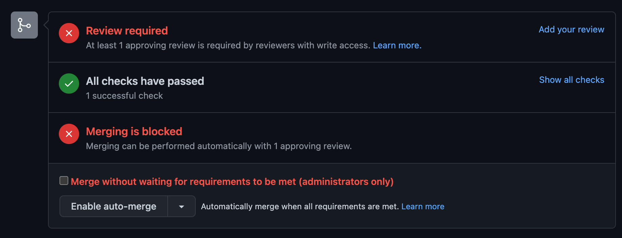Open the Add your review link
The width and height of the screenshot is (622, 238).
(x=571, y=29)
